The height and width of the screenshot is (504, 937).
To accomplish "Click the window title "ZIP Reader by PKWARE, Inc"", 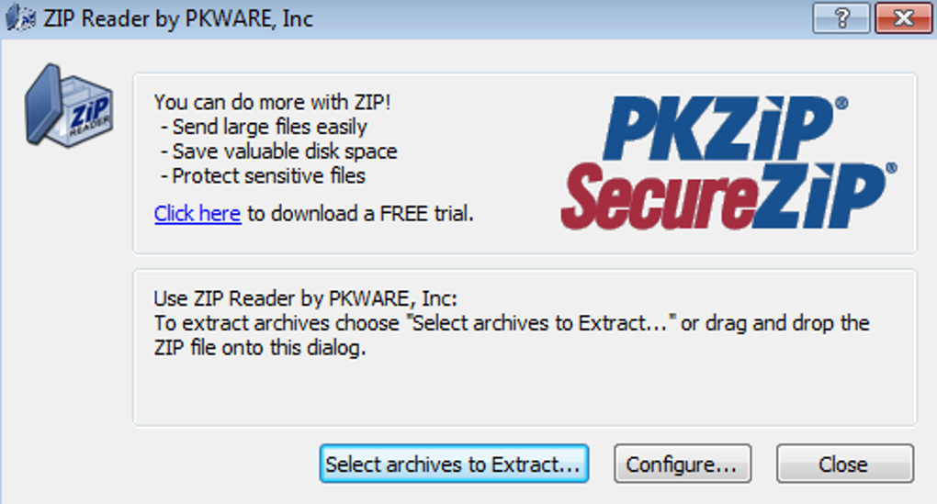I will point(178,19).
